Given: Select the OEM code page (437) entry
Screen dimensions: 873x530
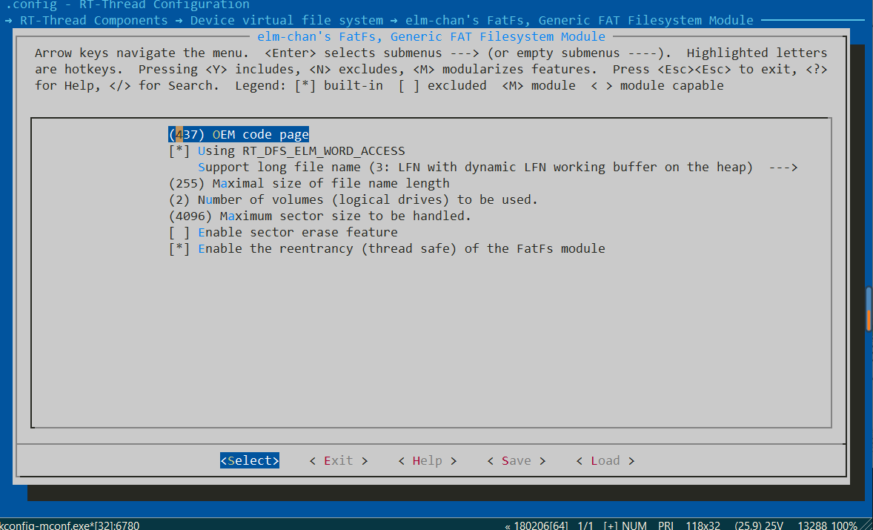Looking at the screenshot, I should pos(237,134).
